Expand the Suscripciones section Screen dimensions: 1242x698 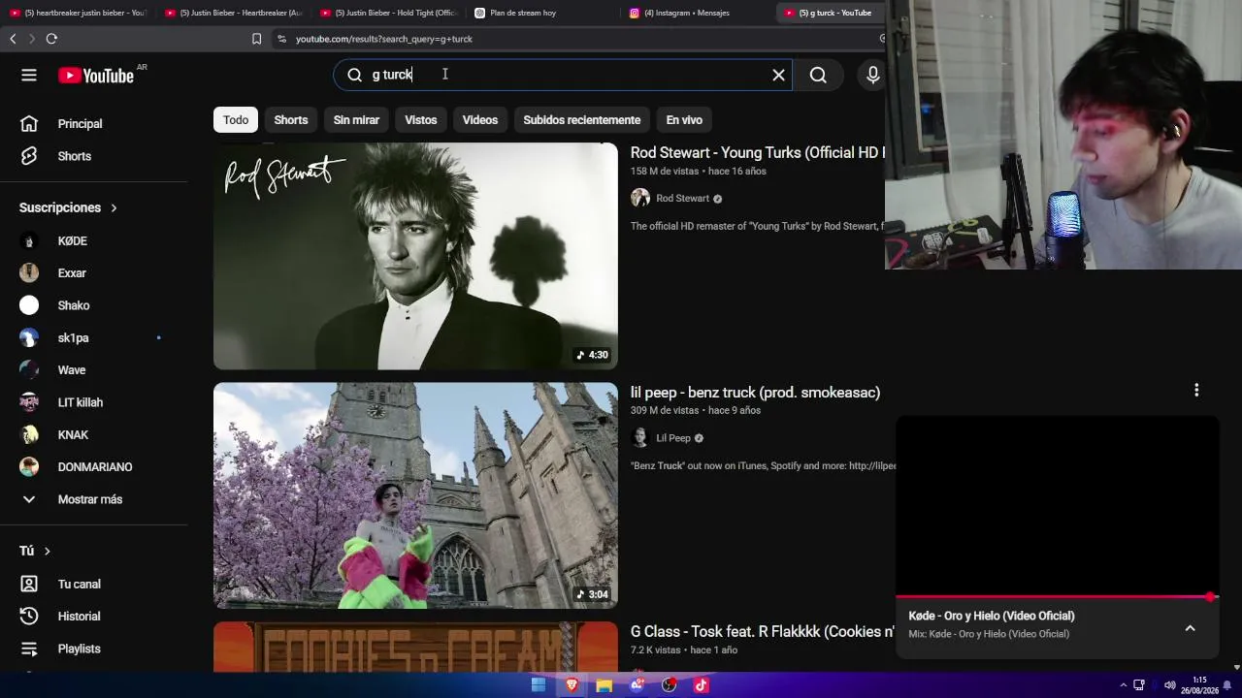(68, 207)
